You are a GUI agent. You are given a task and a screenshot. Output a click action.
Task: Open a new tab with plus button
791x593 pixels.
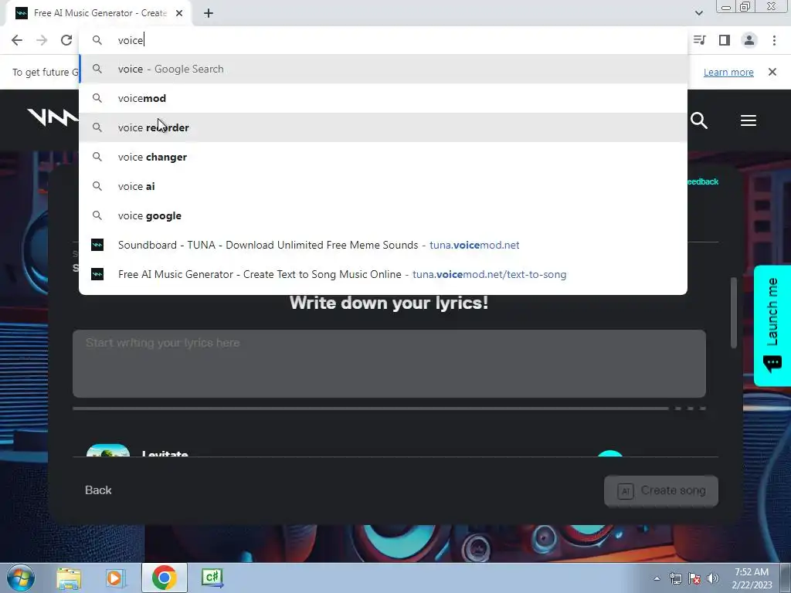(209, 13)
